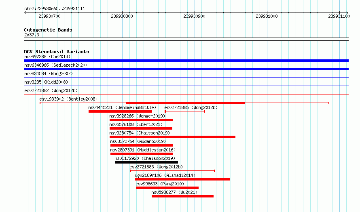Screen dimensions: 360x212
Task: Click the right arrow of the ruler
Action: click(347, 13)
